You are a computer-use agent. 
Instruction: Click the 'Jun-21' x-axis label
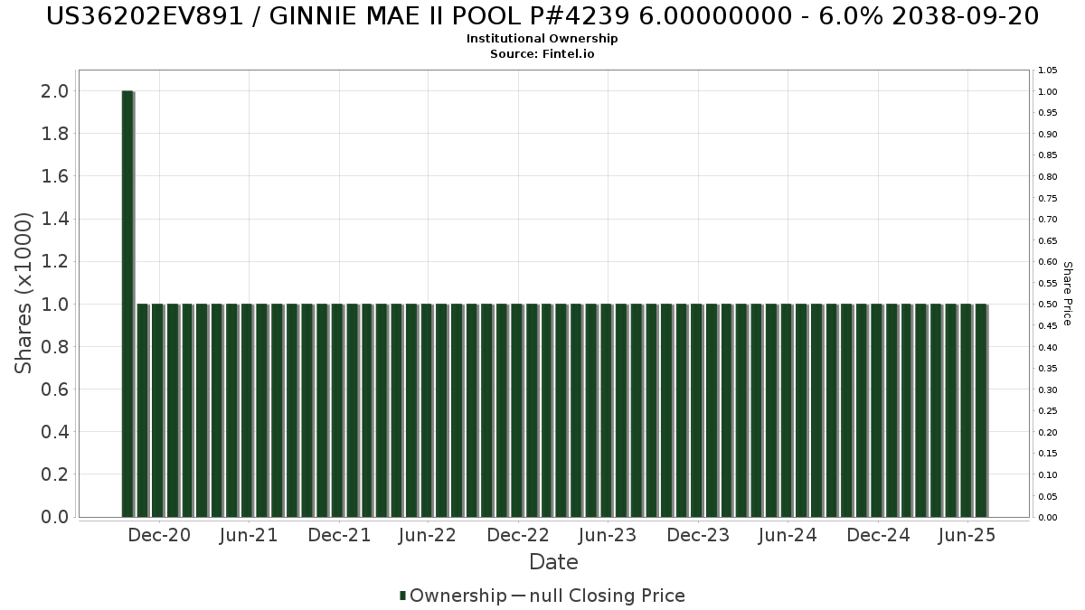(x=249, y=535)
